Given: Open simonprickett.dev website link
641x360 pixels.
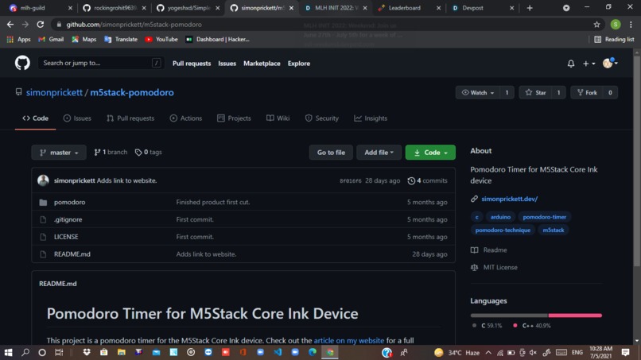Looking at the screenshot, I should tap(509, 199).
